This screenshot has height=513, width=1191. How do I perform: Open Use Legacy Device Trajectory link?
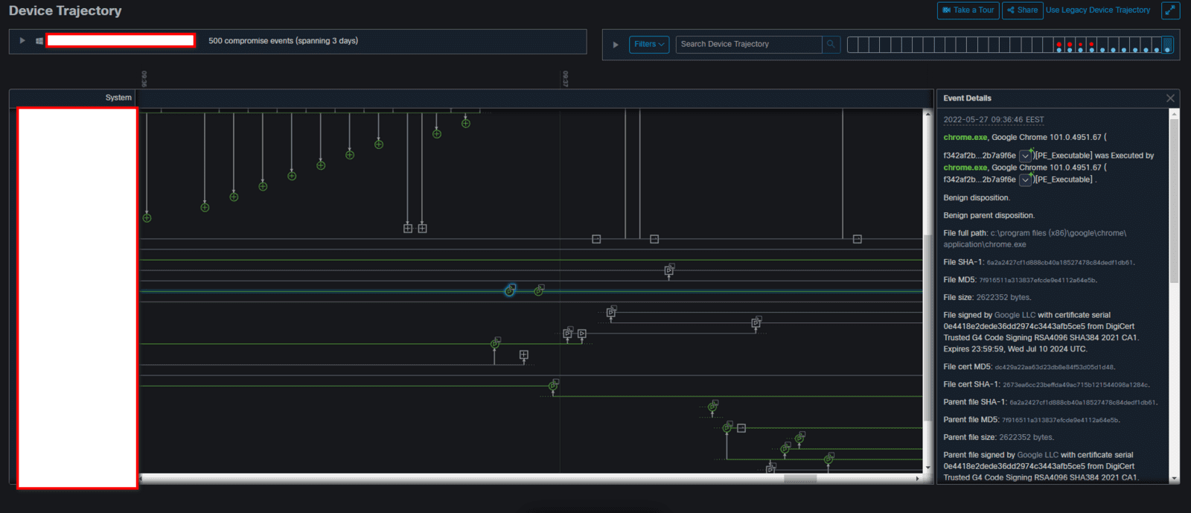1097,10
